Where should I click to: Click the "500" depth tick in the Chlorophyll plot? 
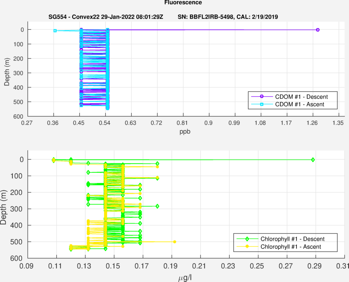point(16,242)
